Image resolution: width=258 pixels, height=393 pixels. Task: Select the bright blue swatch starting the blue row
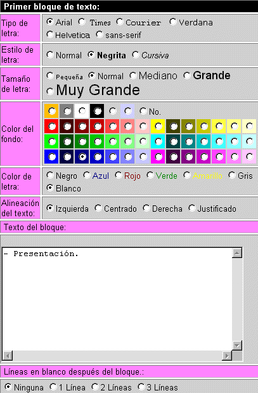click(x=51, y=157)
